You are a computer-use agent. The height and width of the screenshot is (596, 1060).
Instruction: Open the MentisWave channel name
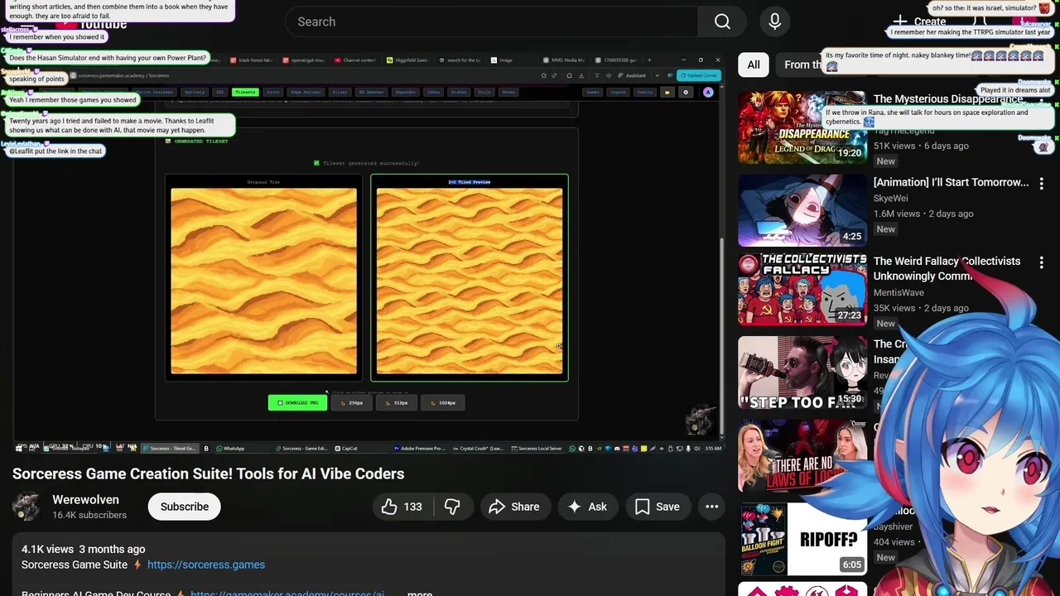(x=899, y=292)
